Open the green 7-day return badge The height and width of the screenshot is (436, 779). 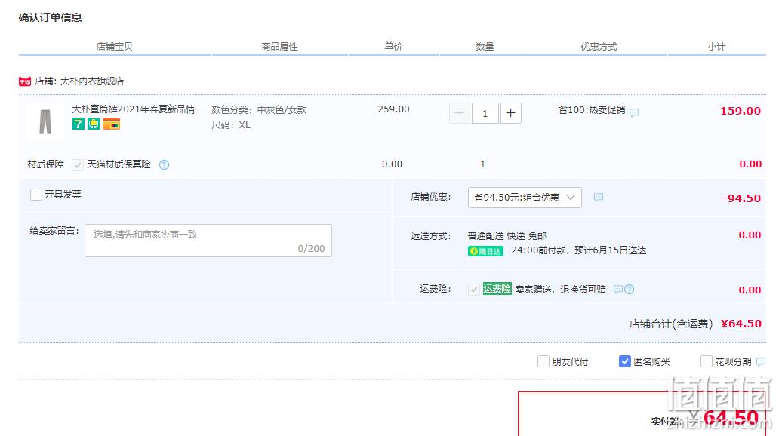coord(78,124)
